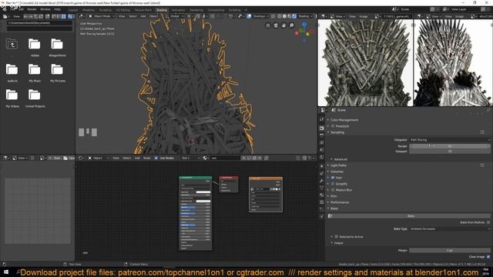Adjust the Viewport samples slider
The height and width of the screenshot is (277, 493).
[x=450, y=152]
